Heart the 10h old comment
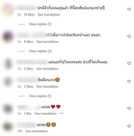This screenshot has height=136, width=134. (129, 126)
